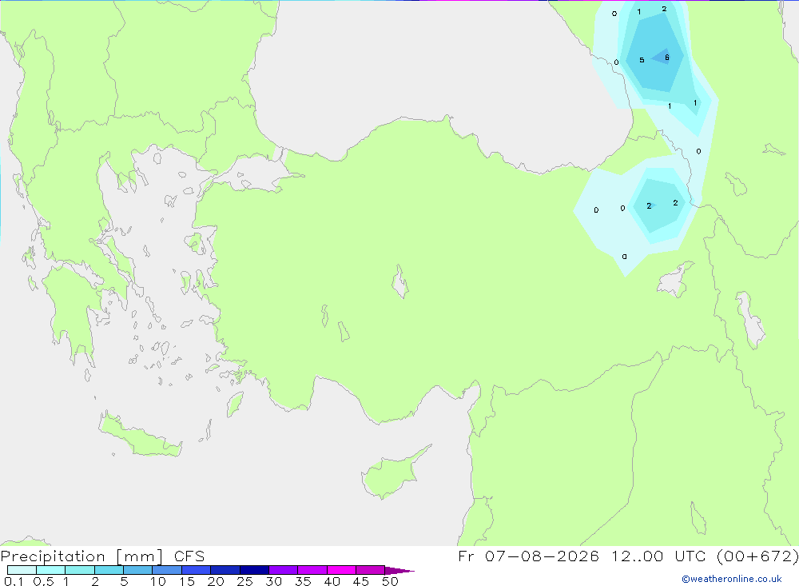The width and height of the screenshot is (799, 586).
Task: Click the "0.1" legend scale label
Action: click(14, 581)
